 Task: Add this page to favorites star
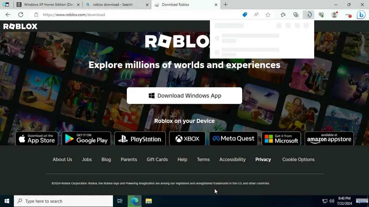point(268,15)
